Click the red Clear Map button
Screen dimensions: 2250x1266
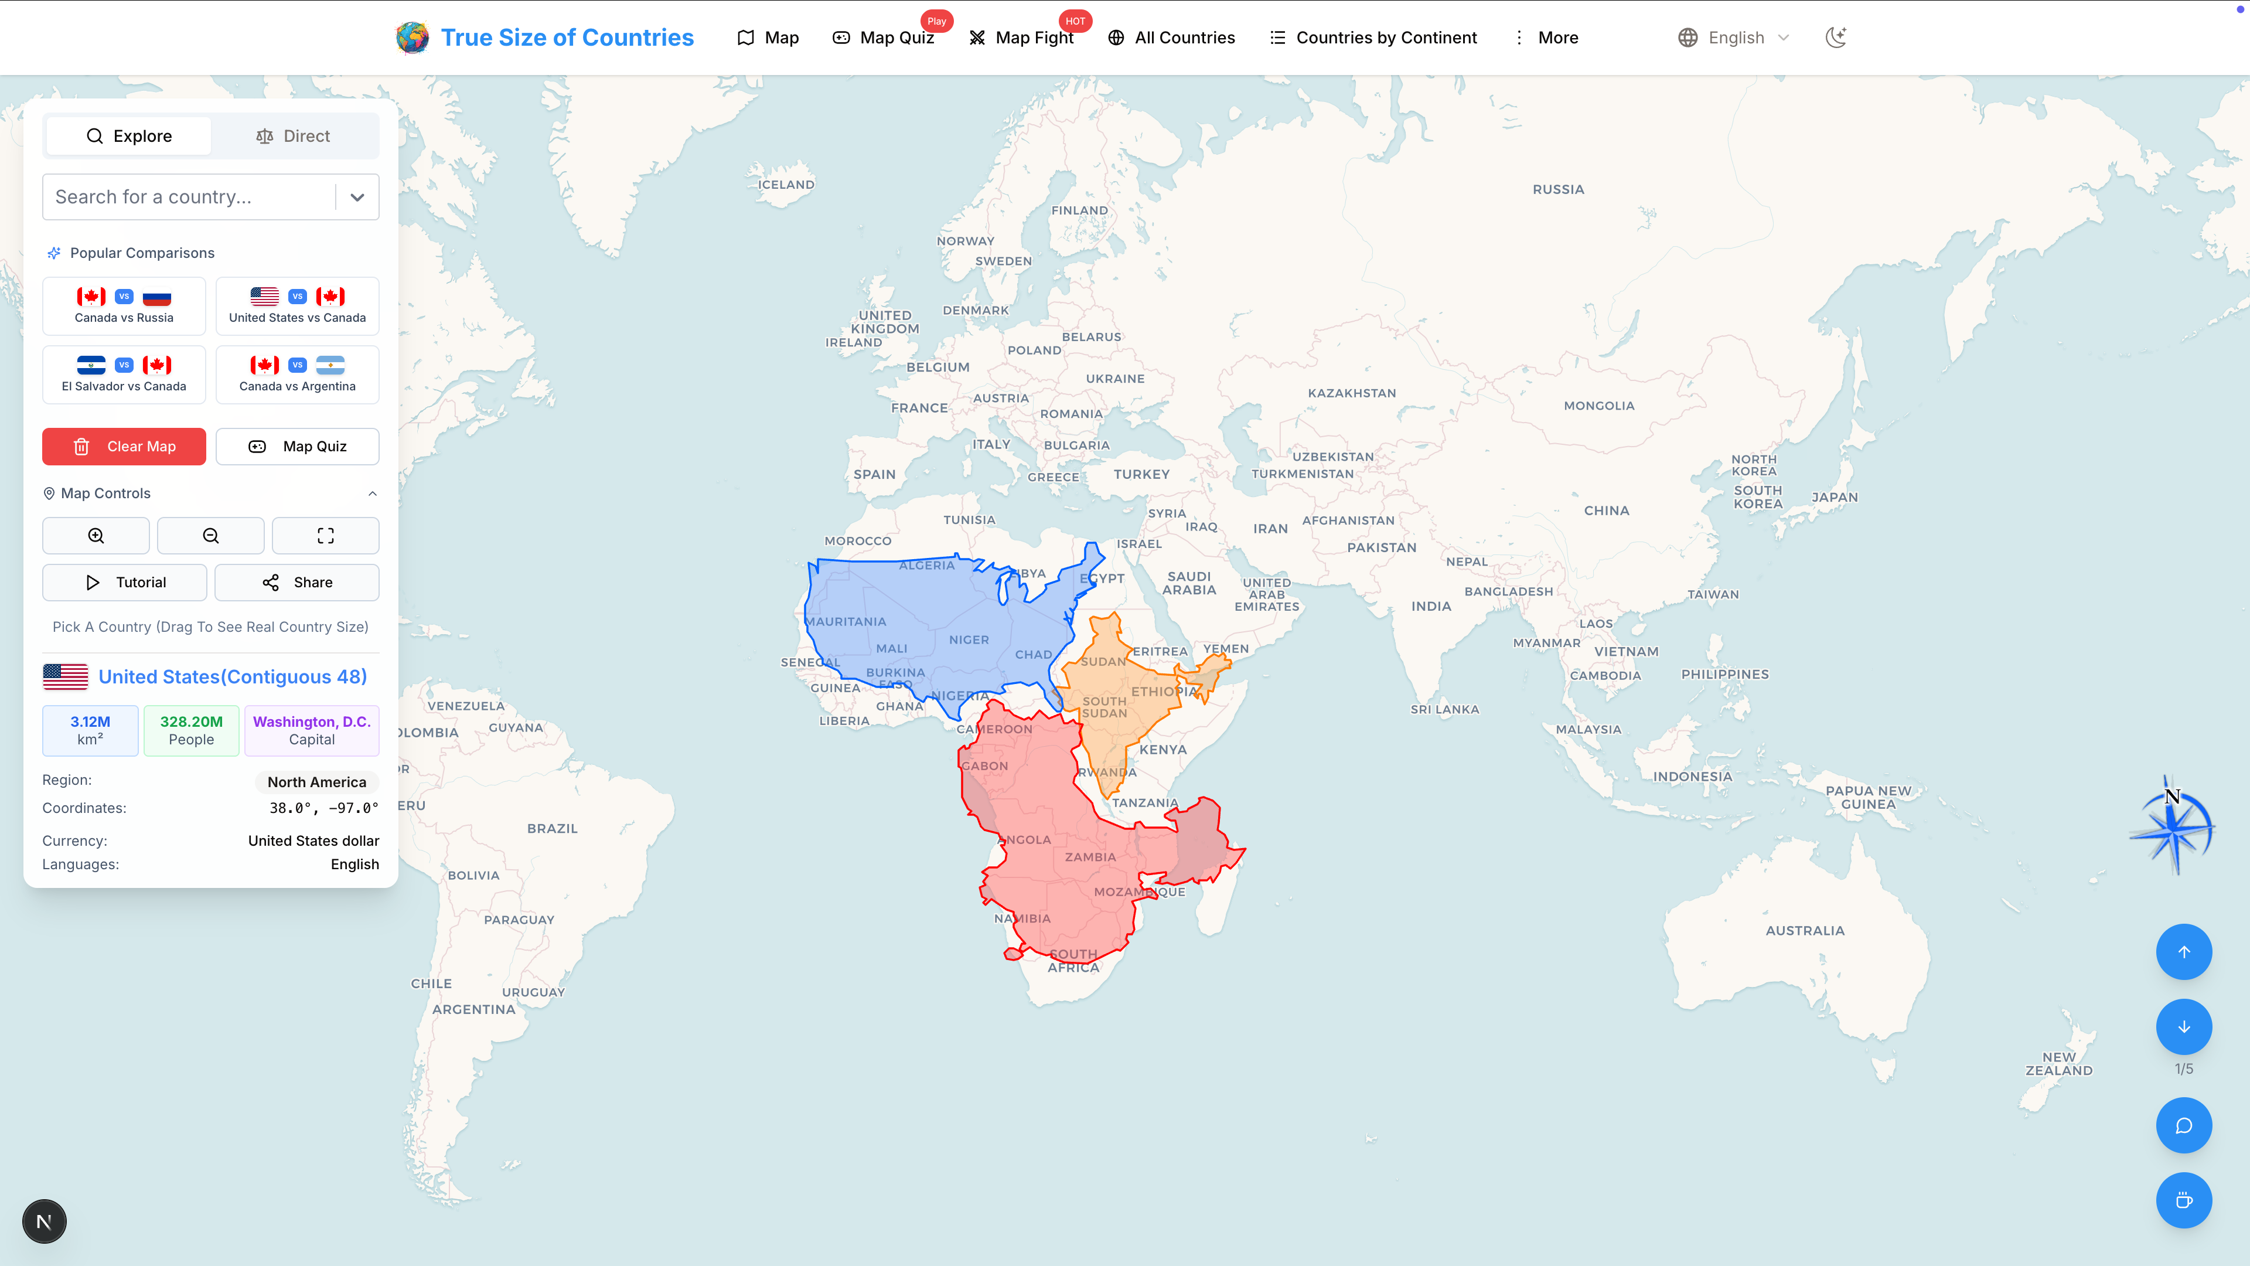tap(124, 447)
